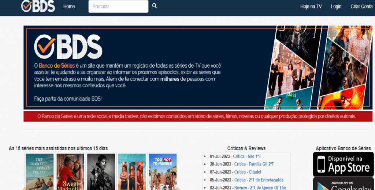Open Crítica - 2ªT de Entrelazados
This screenshot has width=375, height=190.
pos(259,180)
